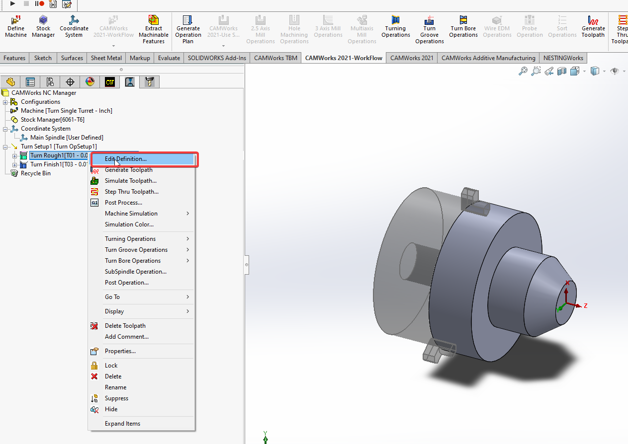Click the record/pause macro button
The height and width of the screenshot is (444, 628).
(39, 4)
